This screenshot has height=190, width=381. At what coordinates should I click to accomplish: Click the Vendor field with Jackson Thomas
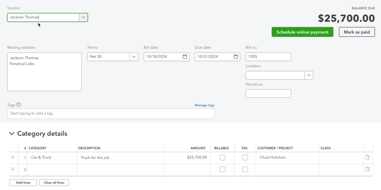(43, 17)
